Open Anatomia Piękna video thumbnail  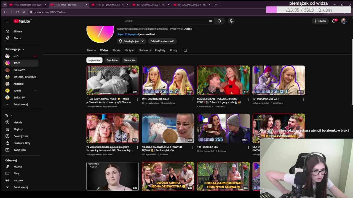[113, 176]
